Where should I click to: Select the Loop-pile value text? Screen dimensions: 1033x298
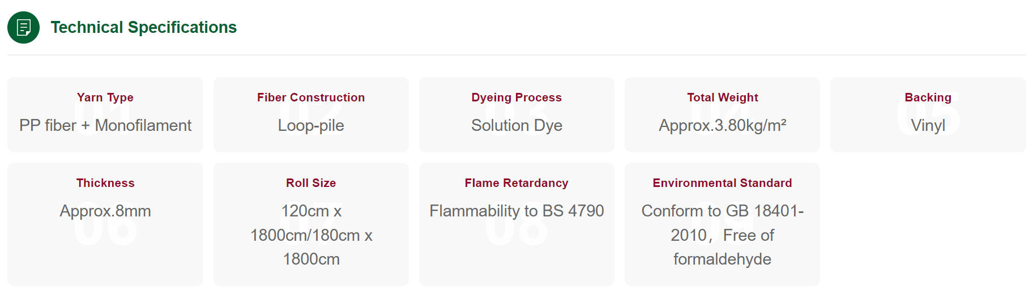tap(311, 125)
